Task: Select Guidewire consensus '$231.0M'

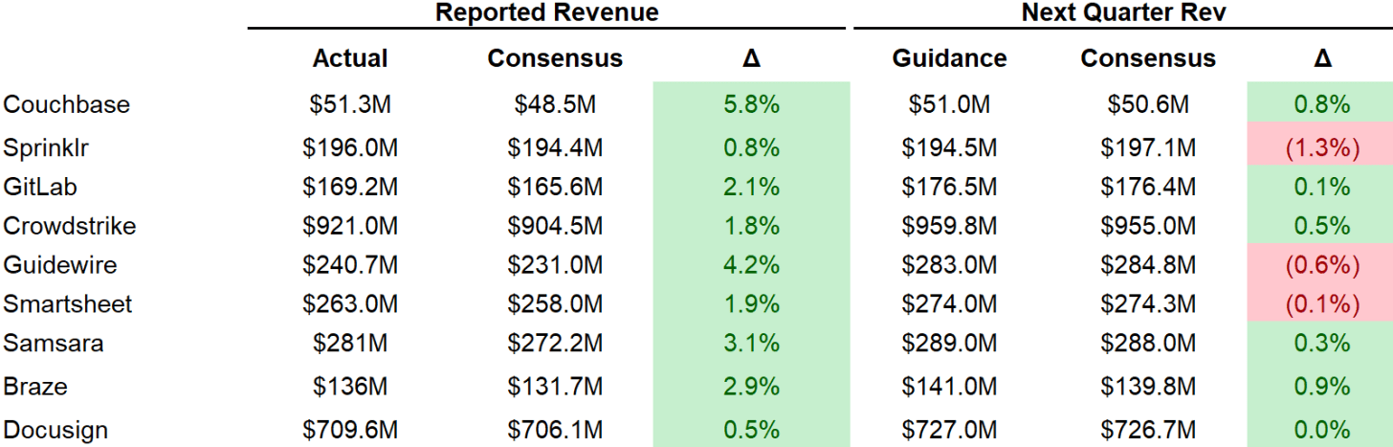Action: pos(555,265)
